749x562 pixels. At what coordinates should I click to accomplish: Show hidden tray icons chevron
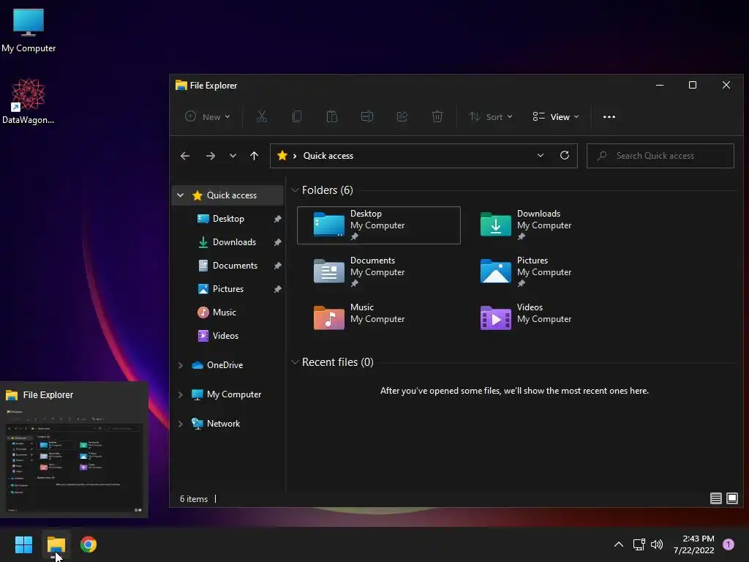pyautogui.click(x=619, y=544)
